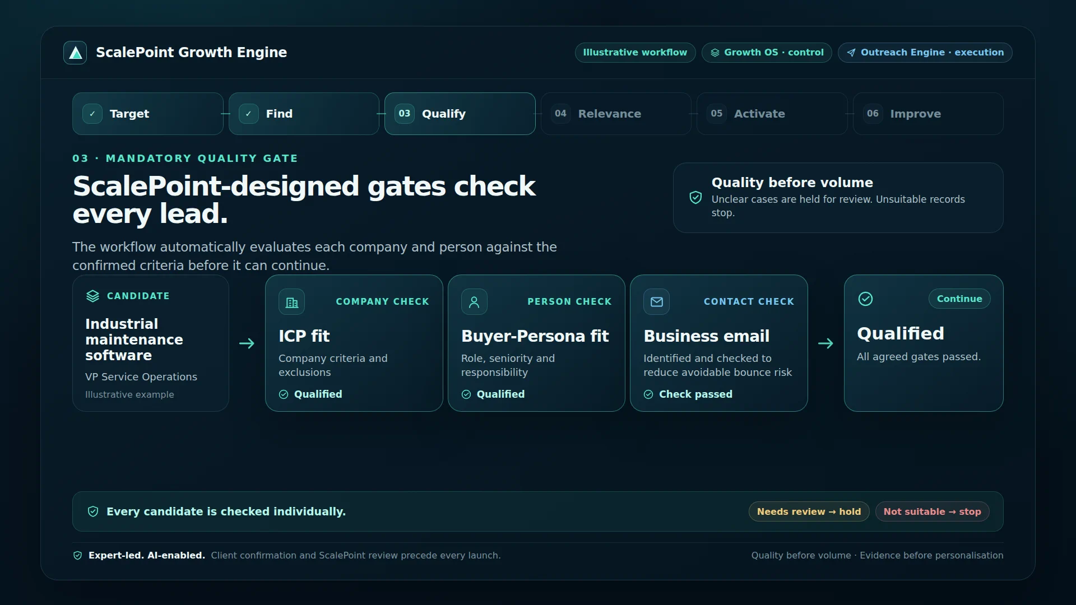The height and width of the screenshot is (605, 1076).
Task: Click the Qualified heading in result card
Action: [900, 334]
